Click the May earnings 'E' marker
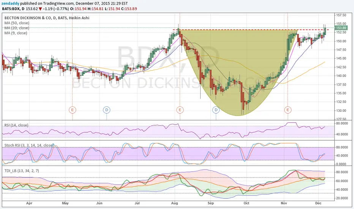Screen dimensions: 354x209 [x=72, y=110]
